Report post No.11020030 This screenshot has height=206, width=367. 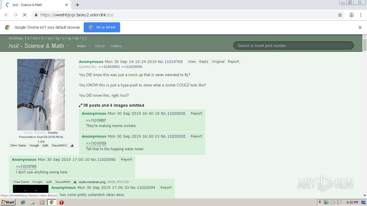pyautogui.click(x=196, y=113)
